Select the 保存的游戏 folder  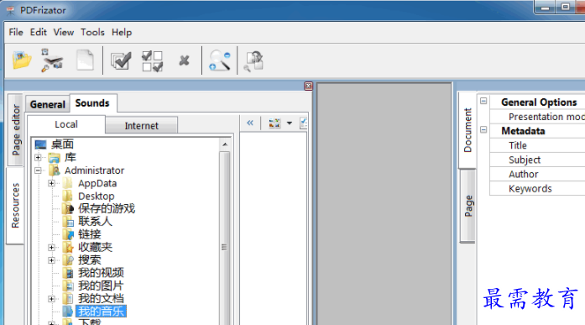(x=107, y=208)
